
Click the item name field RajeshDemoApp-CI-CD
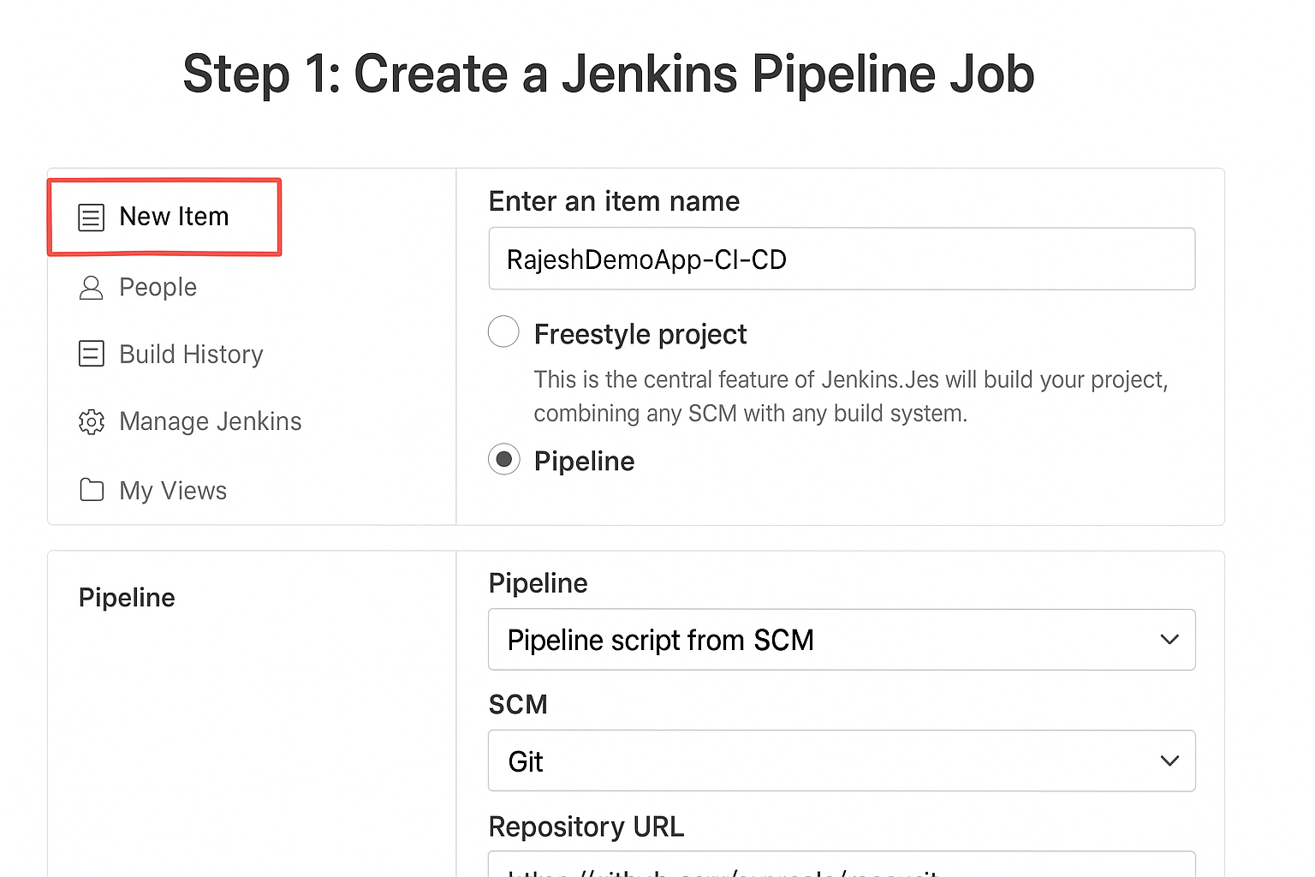841,259
